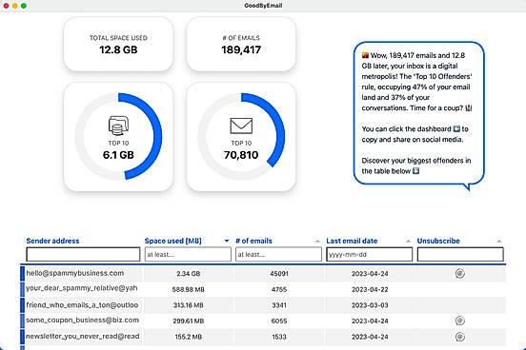Click the Total Space Used 12.8 GB card

point(118,44)
